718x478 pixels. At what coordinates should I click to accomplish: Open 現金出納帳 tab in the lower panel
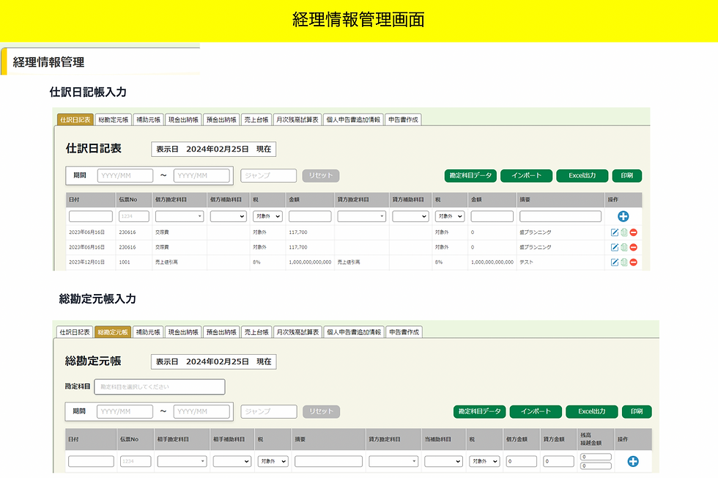click(183, 332)
